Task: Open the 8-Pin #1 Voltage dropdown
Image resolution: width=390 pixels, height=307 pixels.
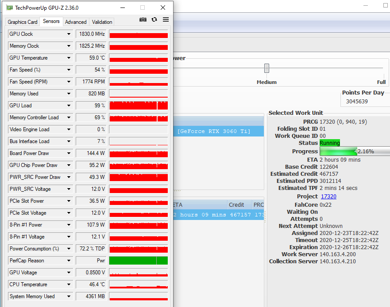Action: click(x=69, y=236)
